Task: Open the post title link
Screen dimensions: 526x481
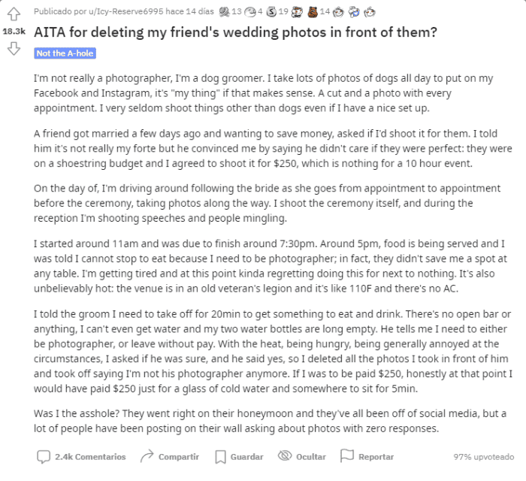Action: (x=236, y=33)
